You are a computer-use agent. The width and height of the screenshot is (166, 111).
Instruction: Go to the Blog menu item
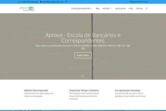pyautogui.click(x=98, y=9)
